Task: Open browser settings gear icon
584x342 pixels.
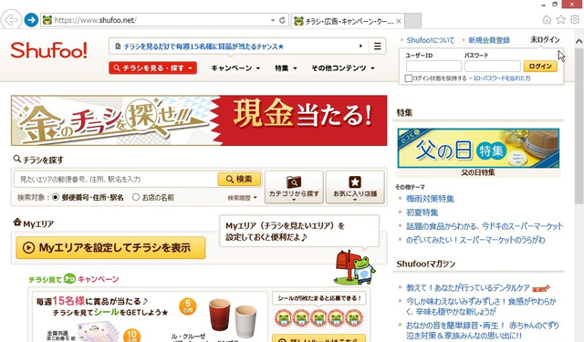Action: click(x=575, y=19)
